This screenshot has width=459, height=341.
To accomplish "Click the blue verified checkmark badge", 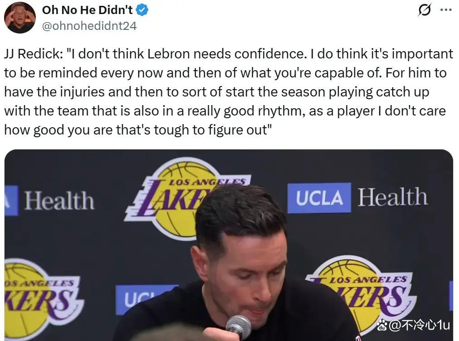I will point(142,10).
